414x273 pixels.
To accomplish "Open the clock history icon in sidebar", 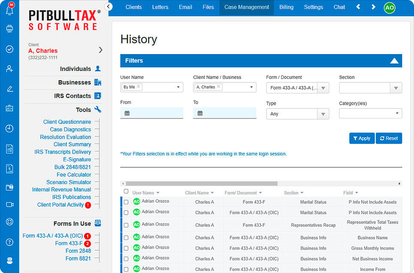I will point(9,128).
